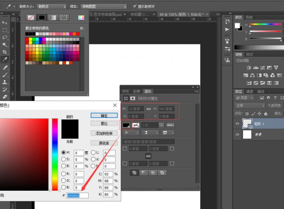The image size is (284, 209).
Task: Open the layer filter type dropdown
Action: [244, 98]
